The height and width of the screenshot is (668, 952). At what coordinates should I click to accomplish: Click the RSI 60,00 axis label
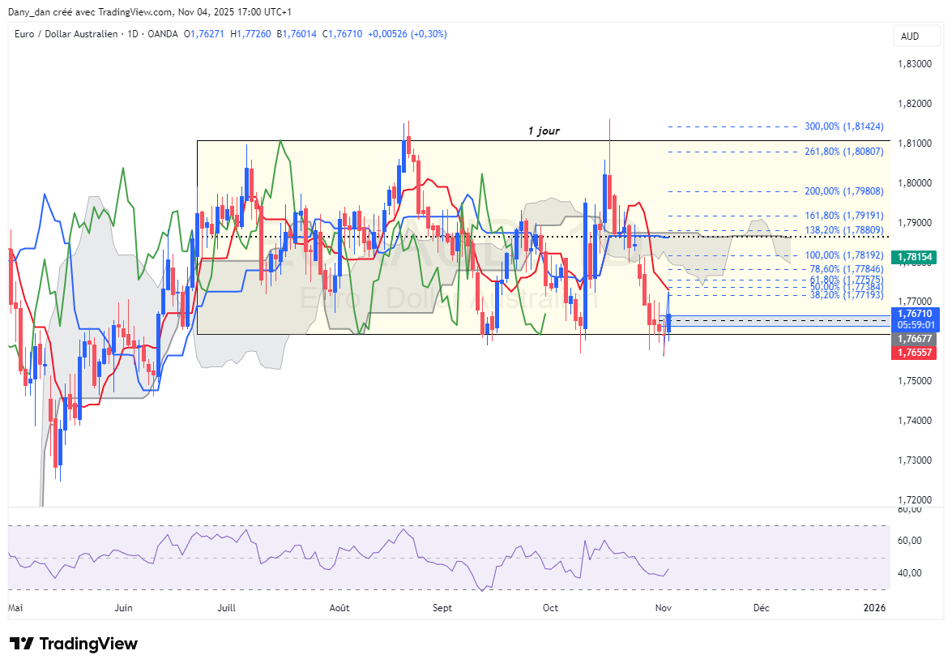(910, 541)
